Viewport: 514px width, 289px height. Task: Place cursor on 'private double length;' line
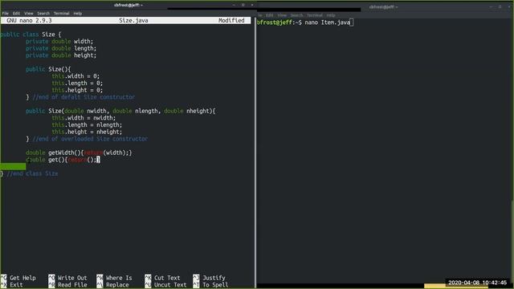coord(61,48)
